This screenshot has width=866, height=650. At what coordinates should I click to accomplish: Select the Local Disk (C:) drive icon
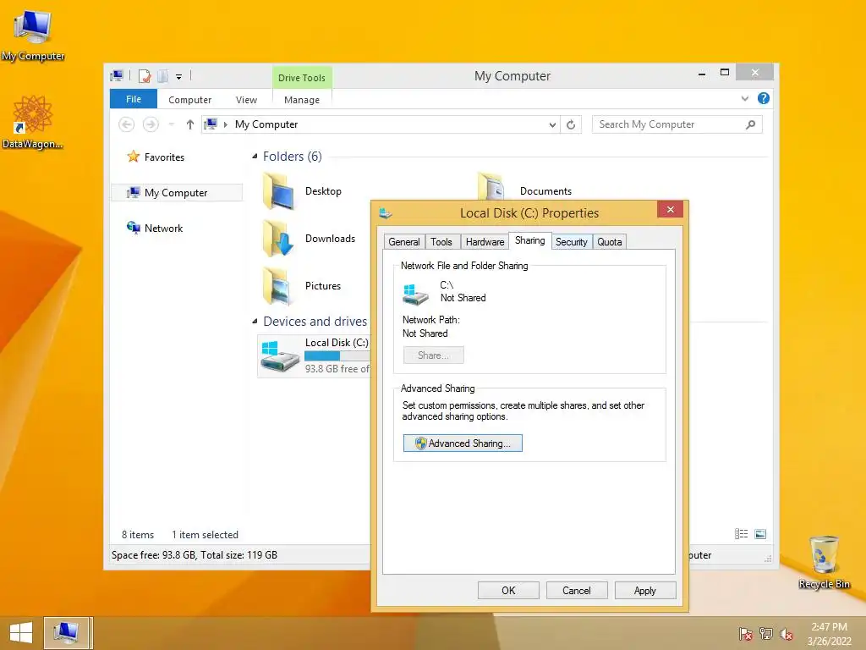point(279,355)
